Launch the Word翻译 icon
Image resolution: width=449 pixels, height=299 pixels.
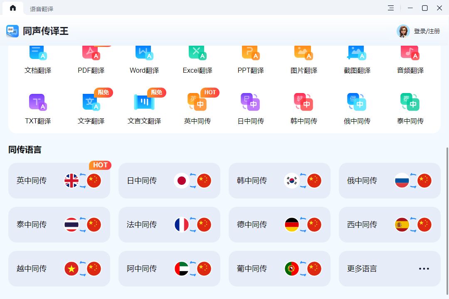tap(144, 53)
